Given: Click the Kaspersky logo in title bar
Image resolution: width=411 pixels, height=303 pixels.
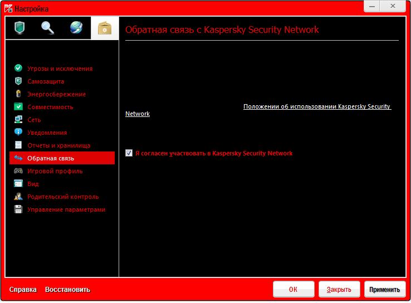Looking at the screenshot, I should coord(8,9).
